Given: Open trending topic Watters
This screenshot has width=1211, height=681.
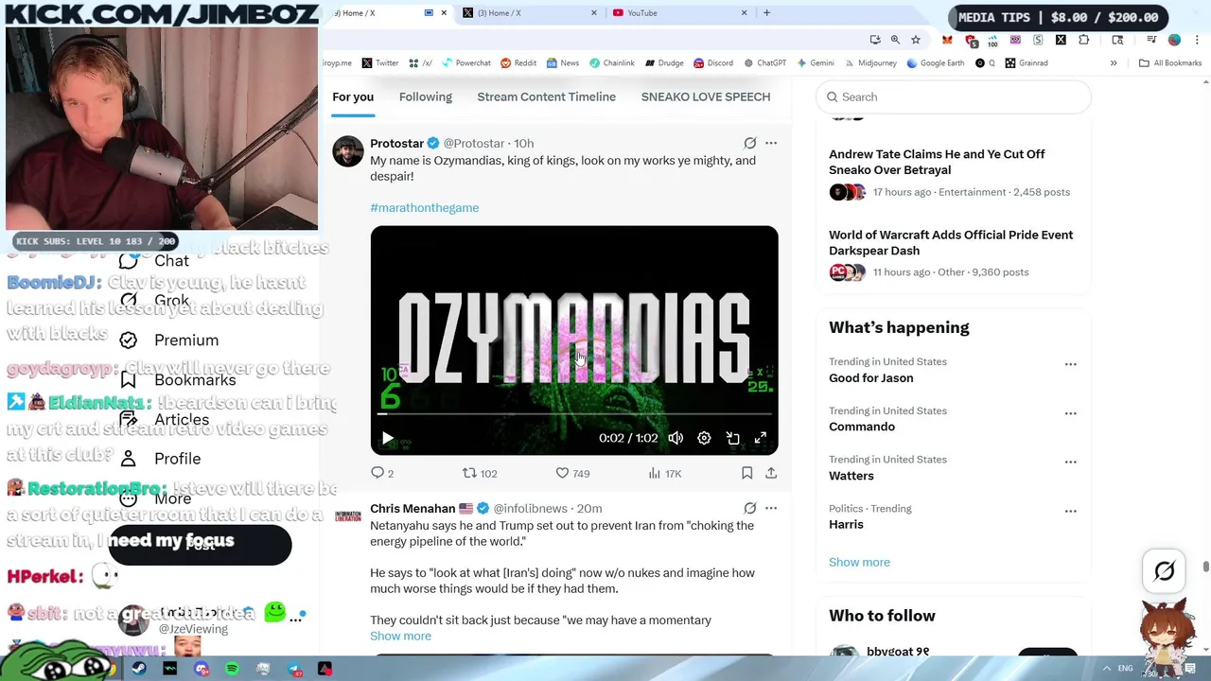Looking at the screenshot, I should tap(851, 476).
